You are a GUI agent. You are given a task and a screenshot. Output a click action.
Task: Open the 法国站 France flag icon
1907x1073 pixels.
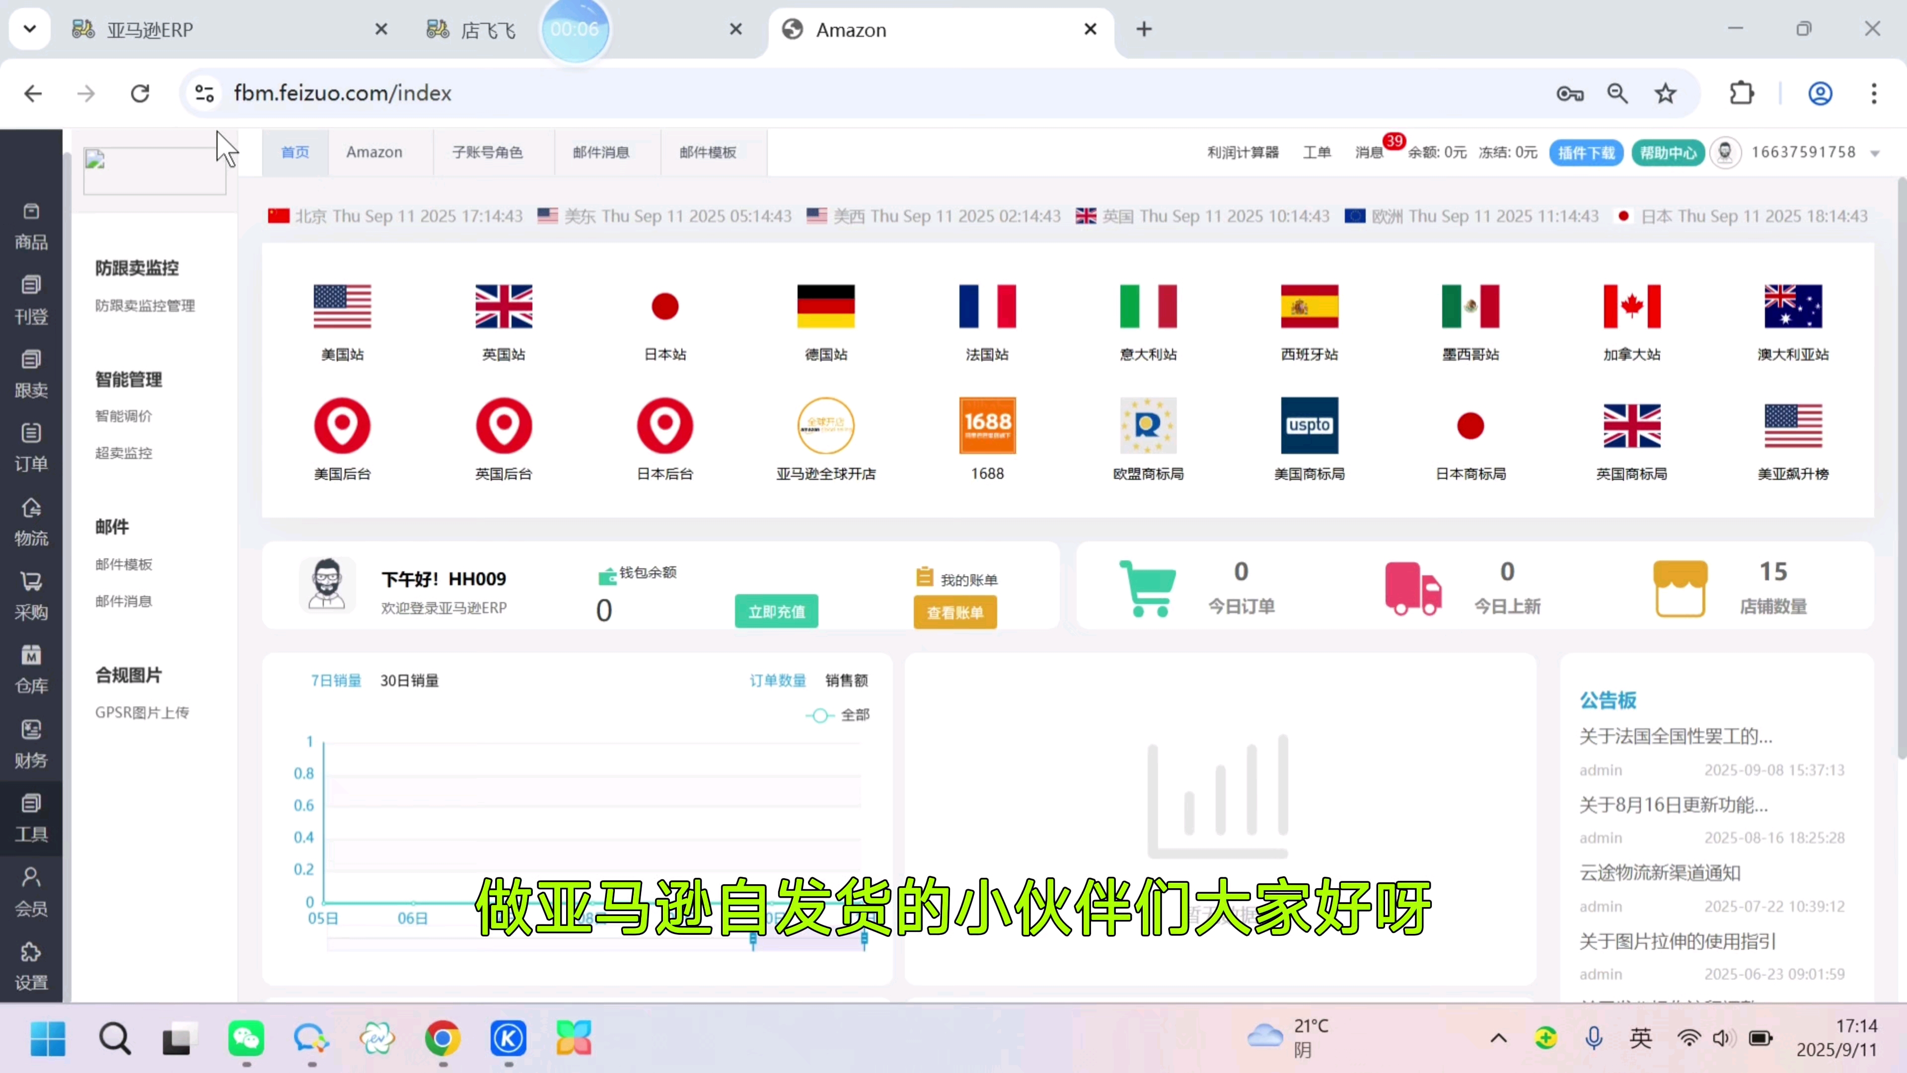987,306
